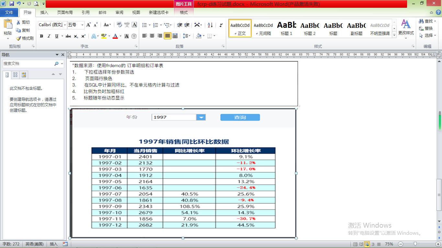Apply the No Spacing (无间隔) style
This screenshot has width=442, height=248.
263,28
